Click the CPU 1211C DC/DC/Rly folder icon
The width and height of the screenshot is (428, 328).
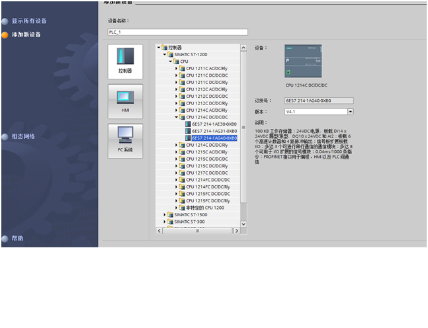(x=182, y=83)
